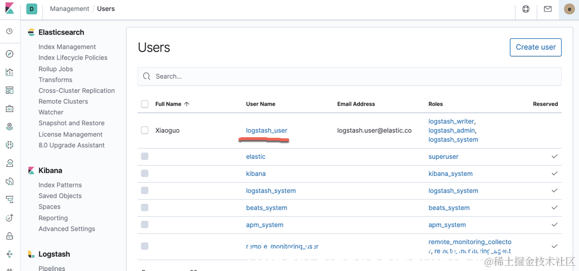Open Rollup Jobs page

click(56, 69)
